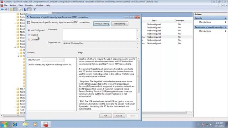228x128 pixels.
Task: Click the console tree scroll-left arrow
Action: pyautogui.click(x=1, y=115)
